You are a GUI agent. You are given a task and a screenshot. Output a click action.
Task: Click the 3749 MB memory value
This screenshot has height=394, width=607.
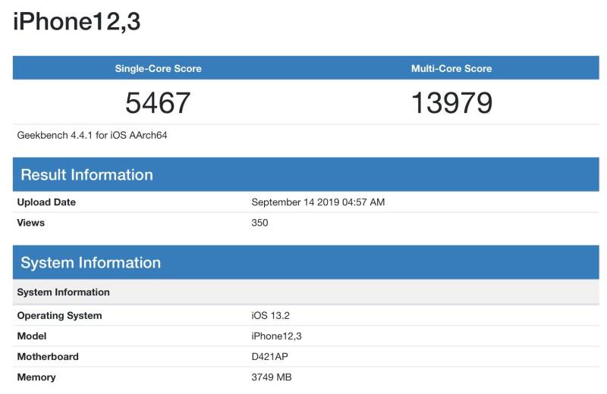coord(272,377)
